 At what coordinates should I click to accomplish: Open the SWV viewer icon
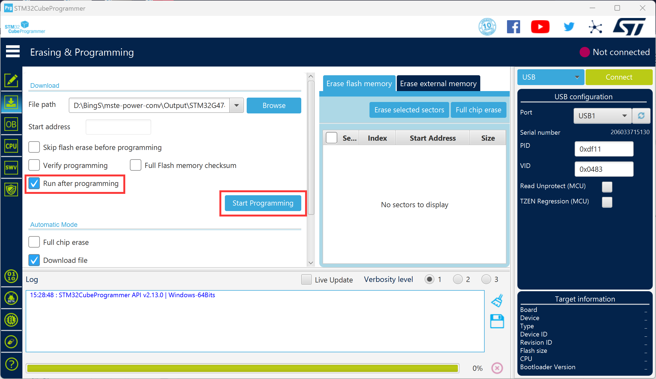(11, 167)
